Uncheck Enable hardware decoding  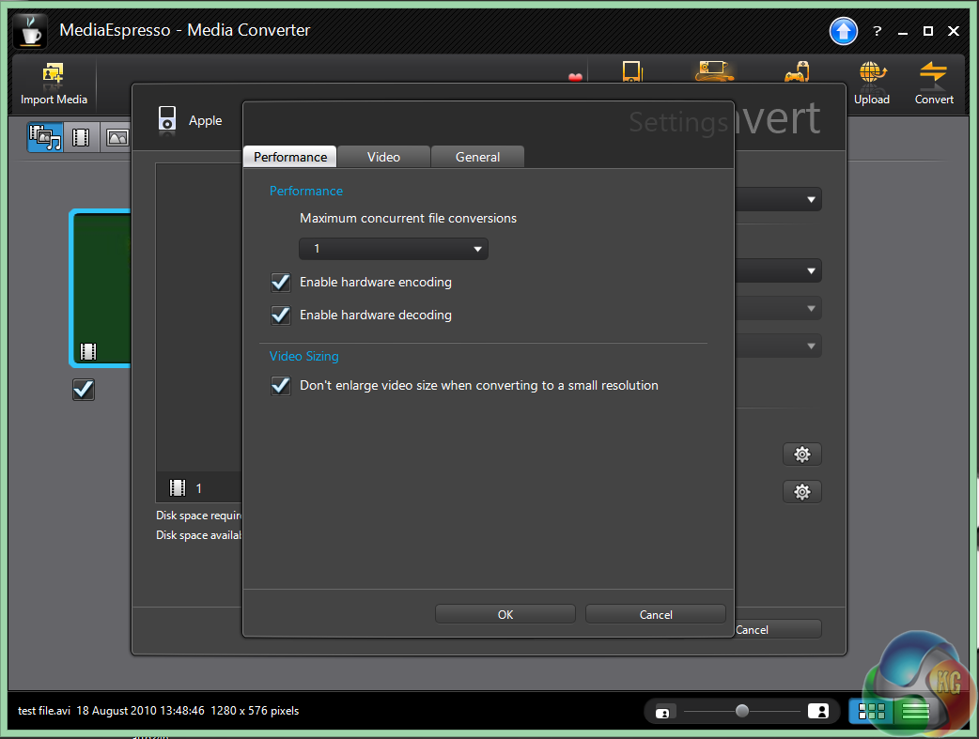point(280,315)
